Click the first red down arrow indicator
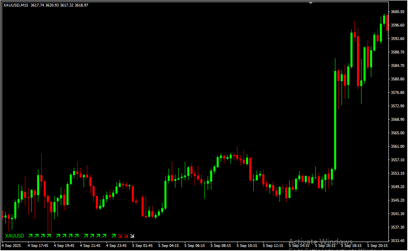The image size is (408, 251). tap(120, 235)
